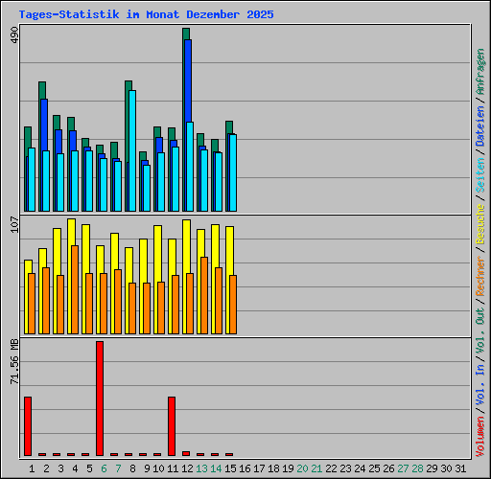This screenshot has height=479, width=491.
Task: Click the tall cyan Seiten bar on day 8
Action: pos(132,150)
